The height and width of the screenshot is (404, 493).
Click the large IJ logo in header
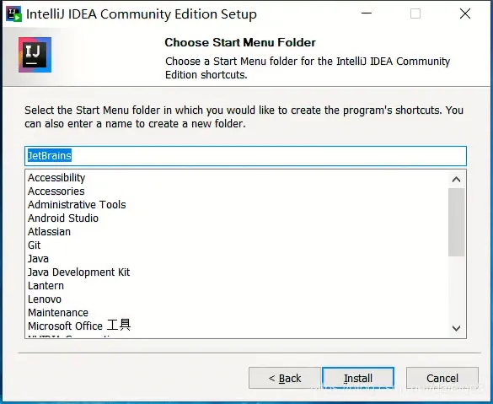click(35, 55)
